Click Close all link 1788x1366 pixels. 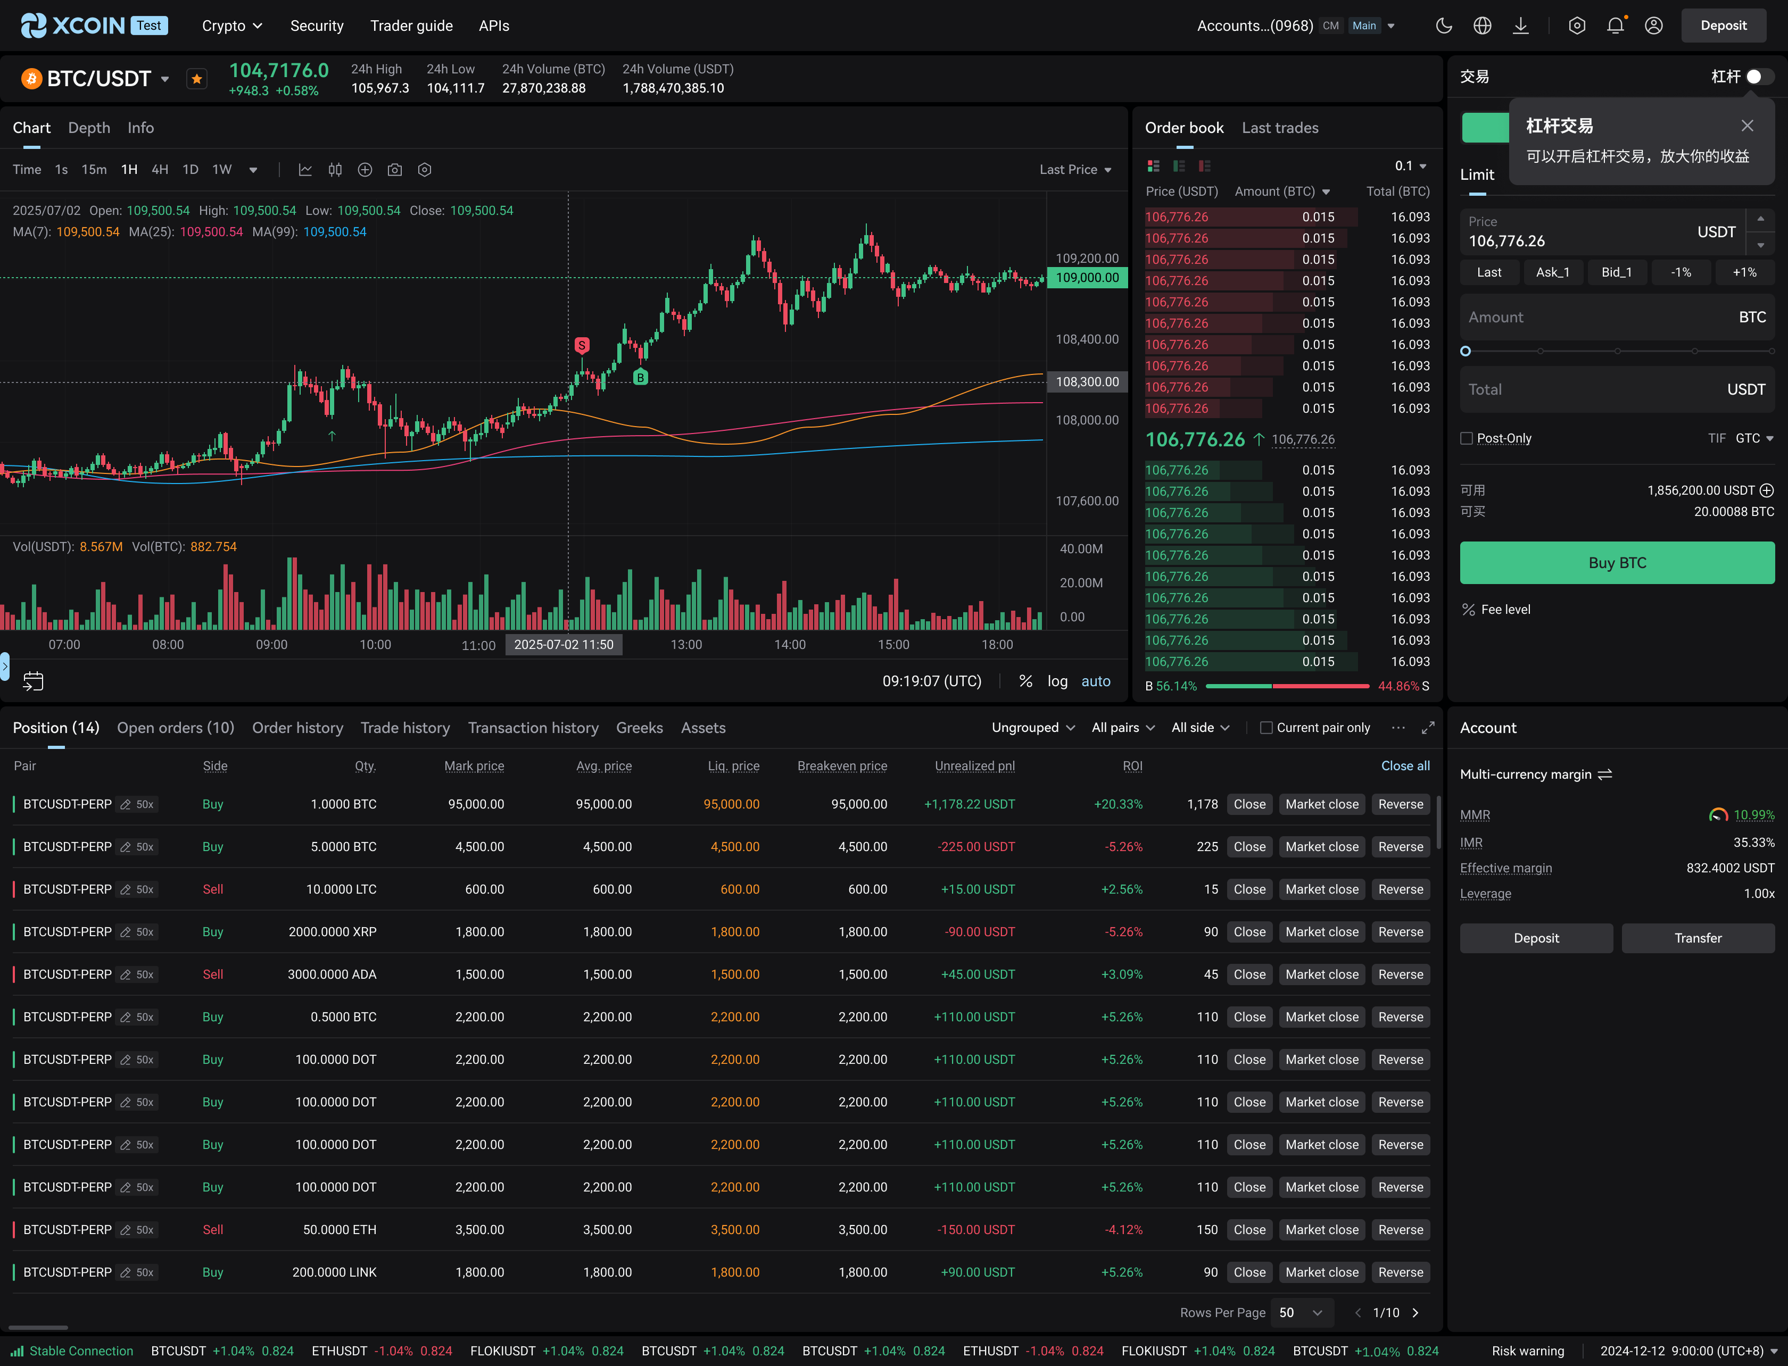pos(1405,766)
